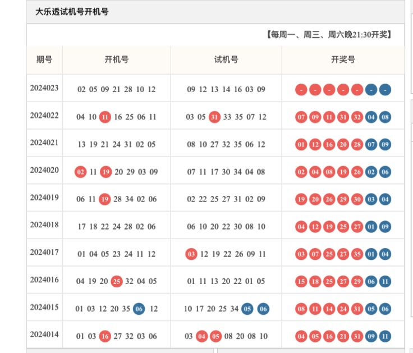Click first red placeholder ball in 2024023 row
413x353 pixels.
coord(301,90)
